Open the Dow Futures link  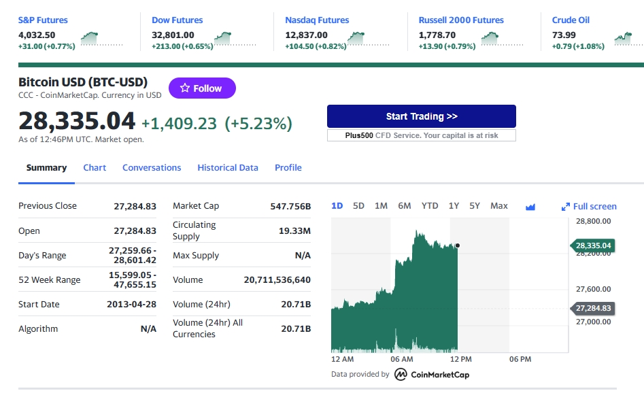coord(177,20)
